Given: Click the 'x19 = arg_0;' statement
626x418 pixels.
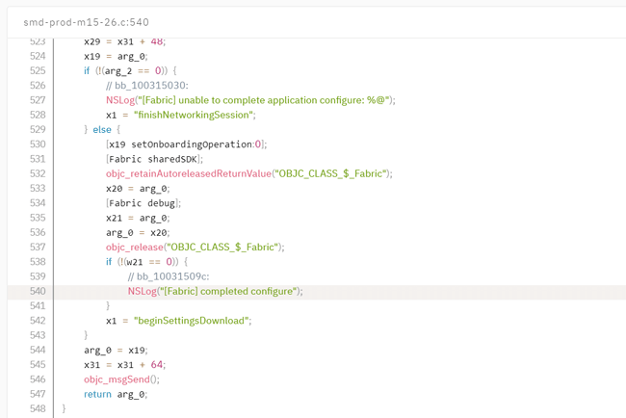Looking at the screenshot, I should click(x=116, y=56).
